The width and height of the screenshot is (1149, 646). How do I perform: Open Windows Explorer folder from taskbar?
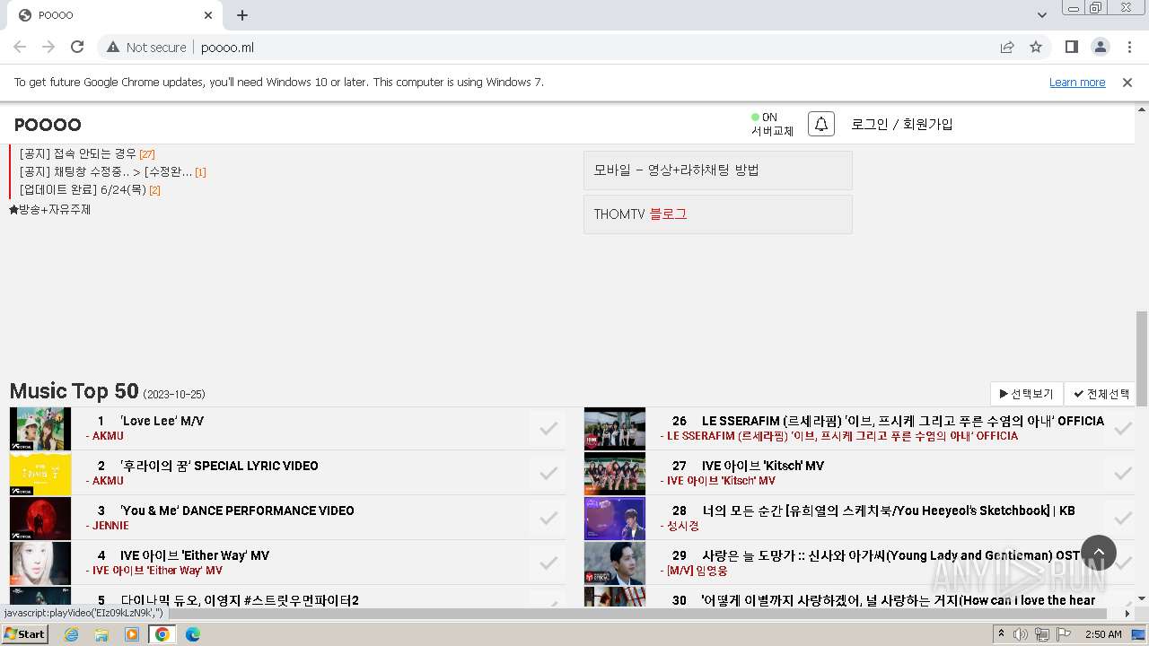tap(101, 634)
